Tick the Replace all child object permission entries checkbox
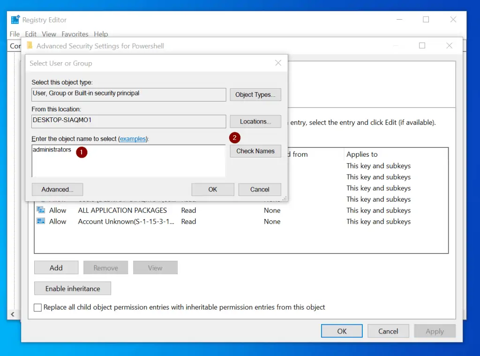 point(37,307)
